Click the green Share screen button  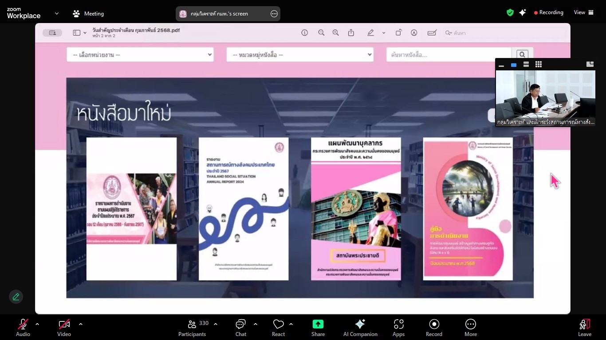click(318, 328)
